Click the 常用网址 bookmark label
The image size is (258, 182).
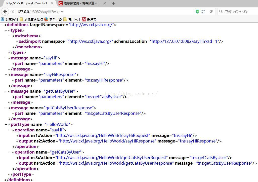pos(74,19)
